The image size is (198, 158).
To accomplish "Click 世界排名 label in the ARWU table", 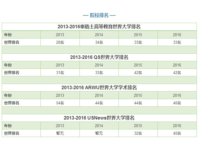I will coord(12,103).
